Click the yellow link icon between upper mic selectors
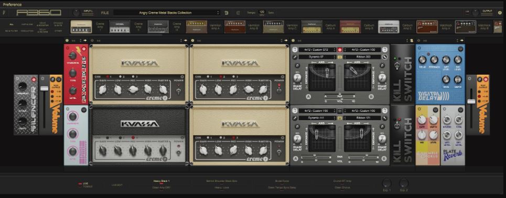 tap(340, 57)
